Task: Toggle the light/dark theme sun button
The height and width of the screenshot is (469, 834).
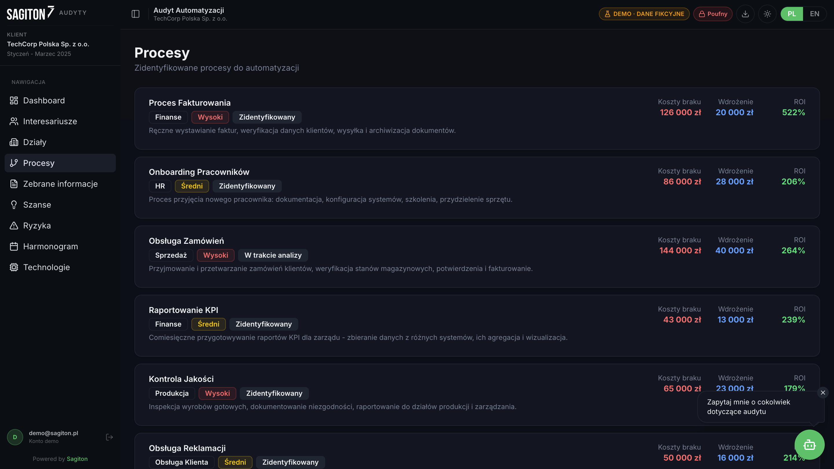Action: pyautogui.click(x=767, y=14)
